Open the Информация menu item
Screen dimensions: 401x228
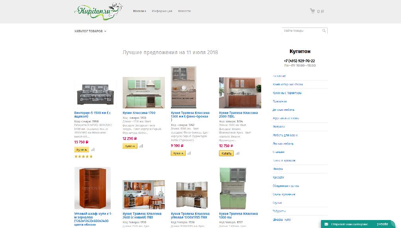162,11
